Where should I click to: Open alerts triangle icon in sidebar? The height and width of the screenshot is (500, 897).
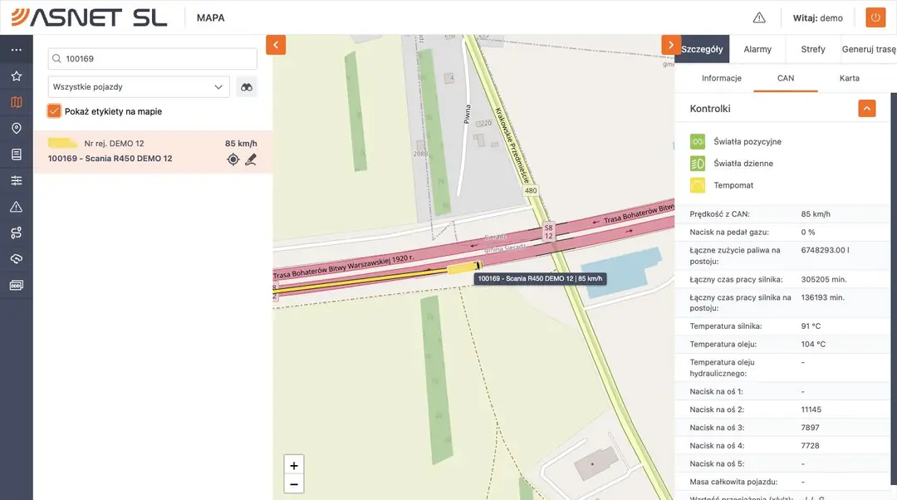pos(16,207)
